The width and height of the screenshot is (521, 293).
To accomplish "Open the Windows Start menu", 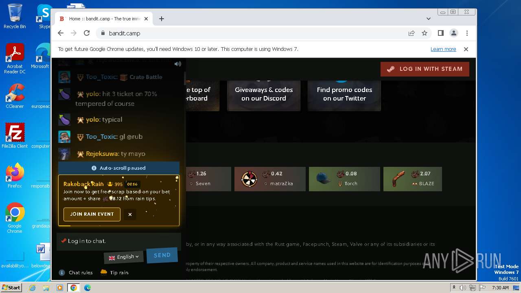I will [x=11, y=288].
